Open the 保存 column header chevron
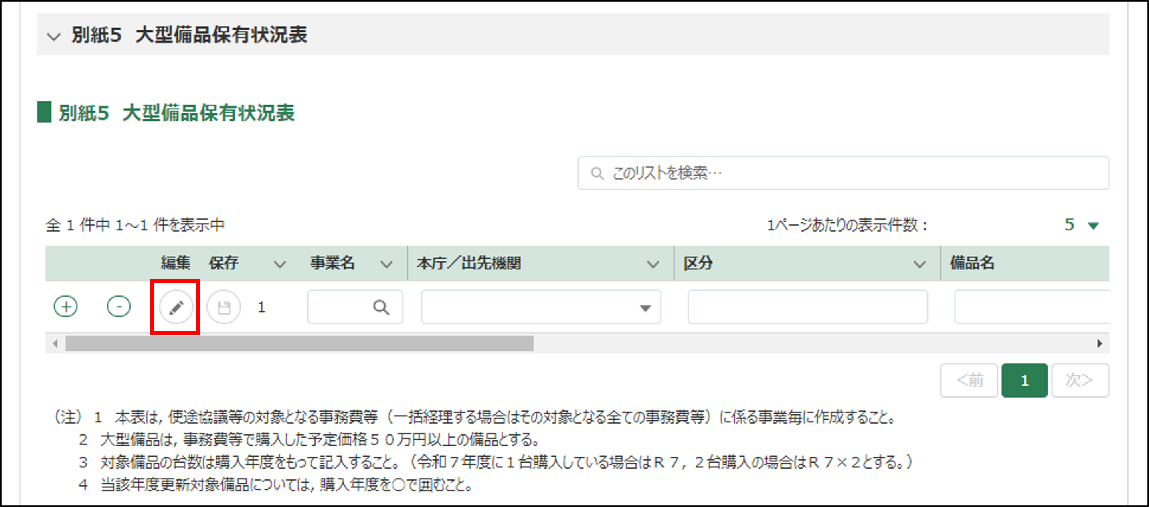The image size is (1149, 507). point(280,265)
